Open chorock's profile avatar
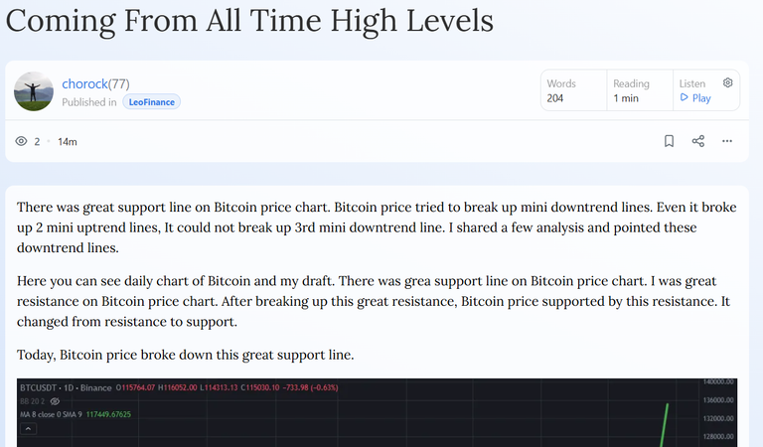 click(34, 91)
